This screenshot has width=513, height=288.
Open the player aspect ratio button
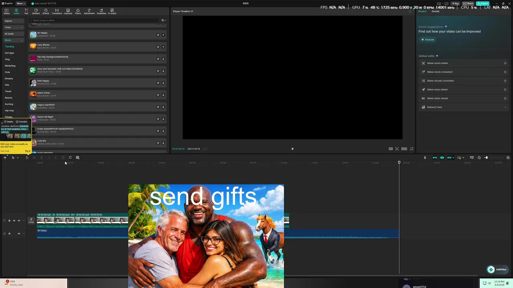point(404,149)
